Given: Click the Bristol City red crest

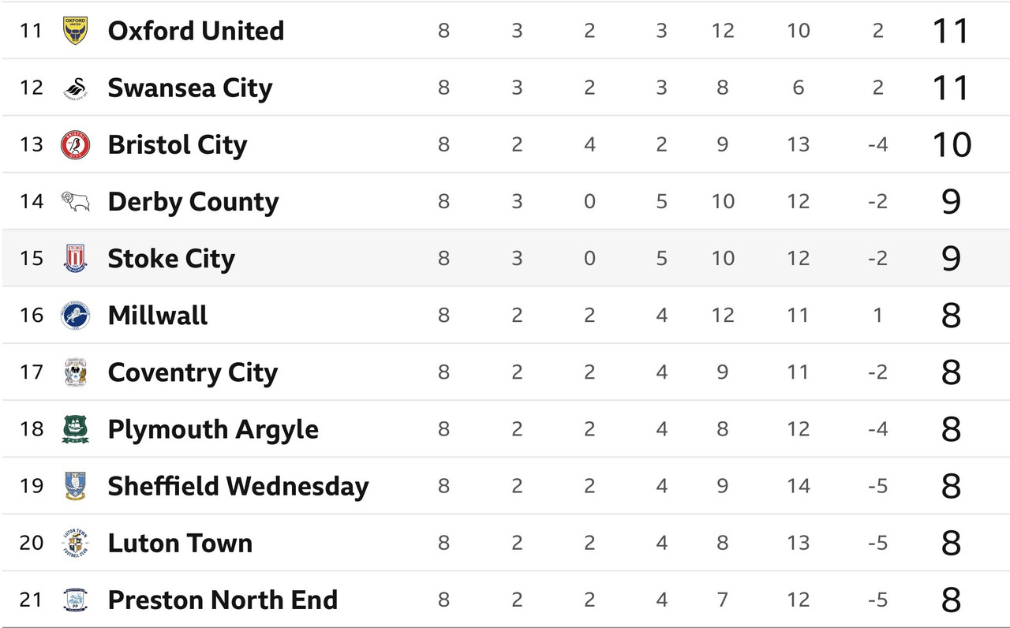Looking at the screenshot, I should click(x=75, y=145).
